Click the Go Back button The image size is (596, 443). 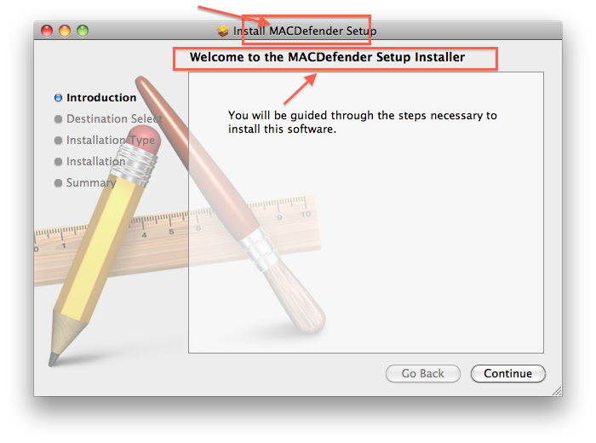(422, 373)
